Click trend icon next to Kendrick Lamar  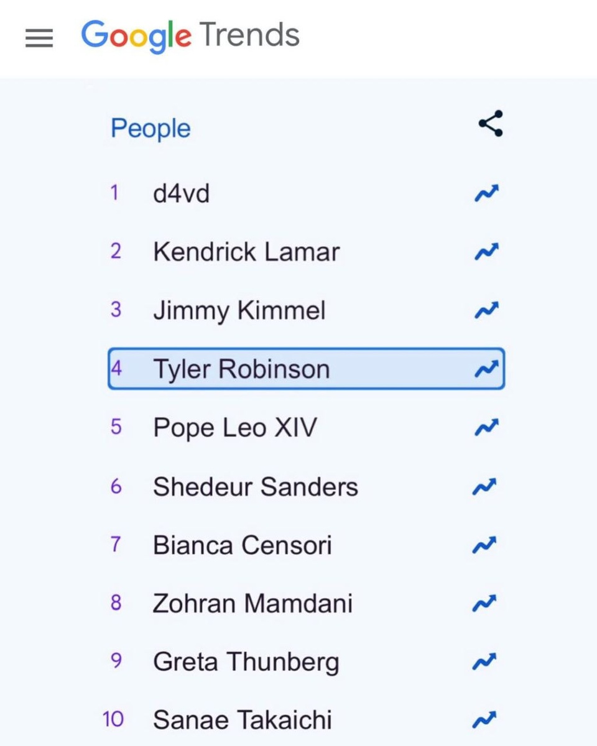pyautogui.click(x=486, y=252)
